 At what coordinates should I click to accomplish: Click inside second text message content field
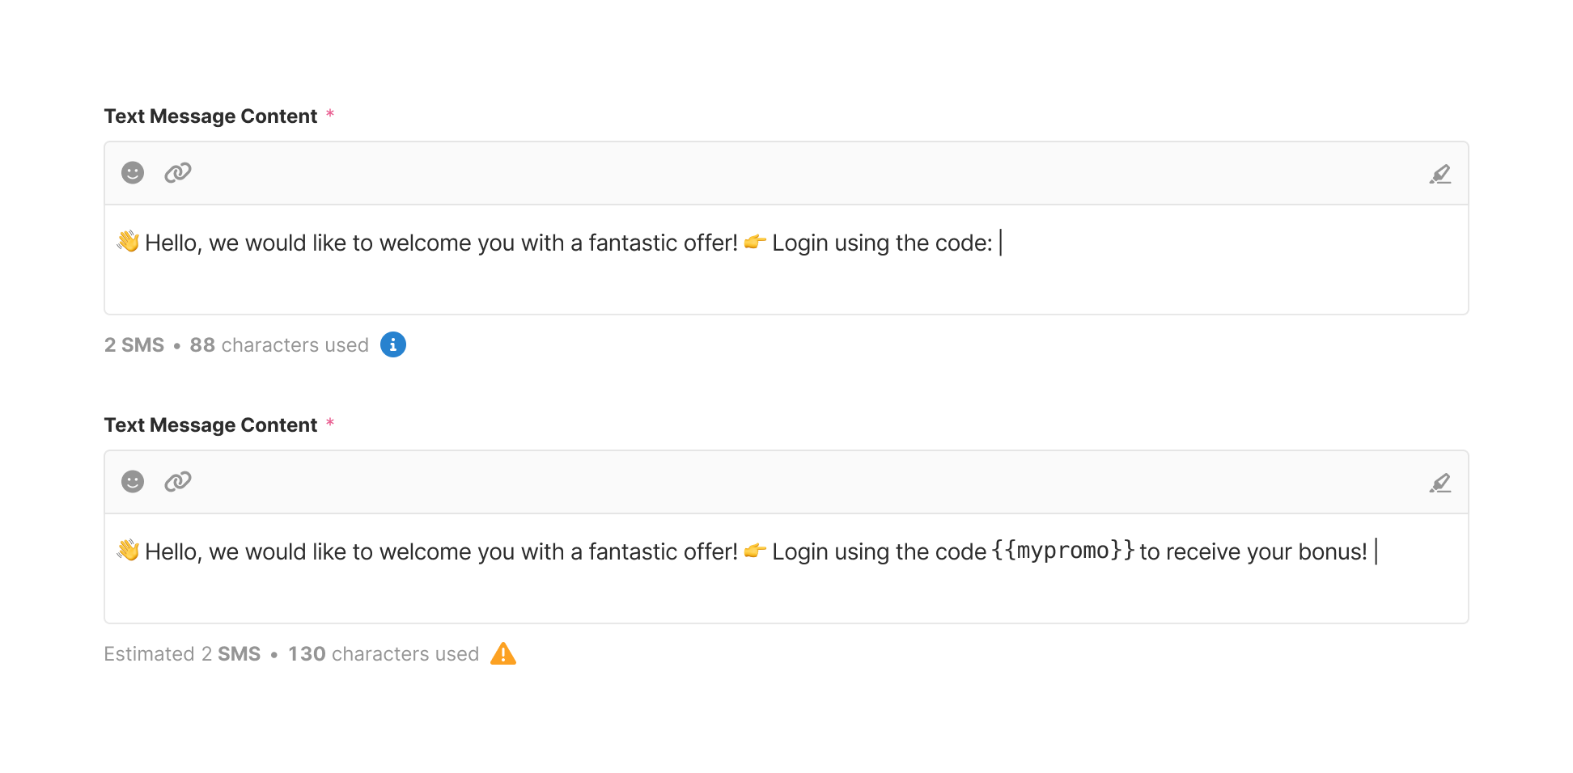tap(785, 588)
